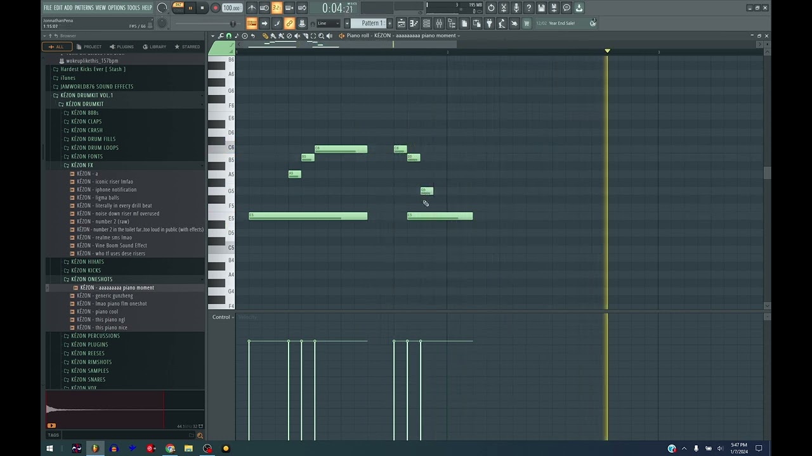The width and height of the screenshot is (812, 456).
Task: Switch to browser PLUGINS tab
Action: (x=122, y=46)
